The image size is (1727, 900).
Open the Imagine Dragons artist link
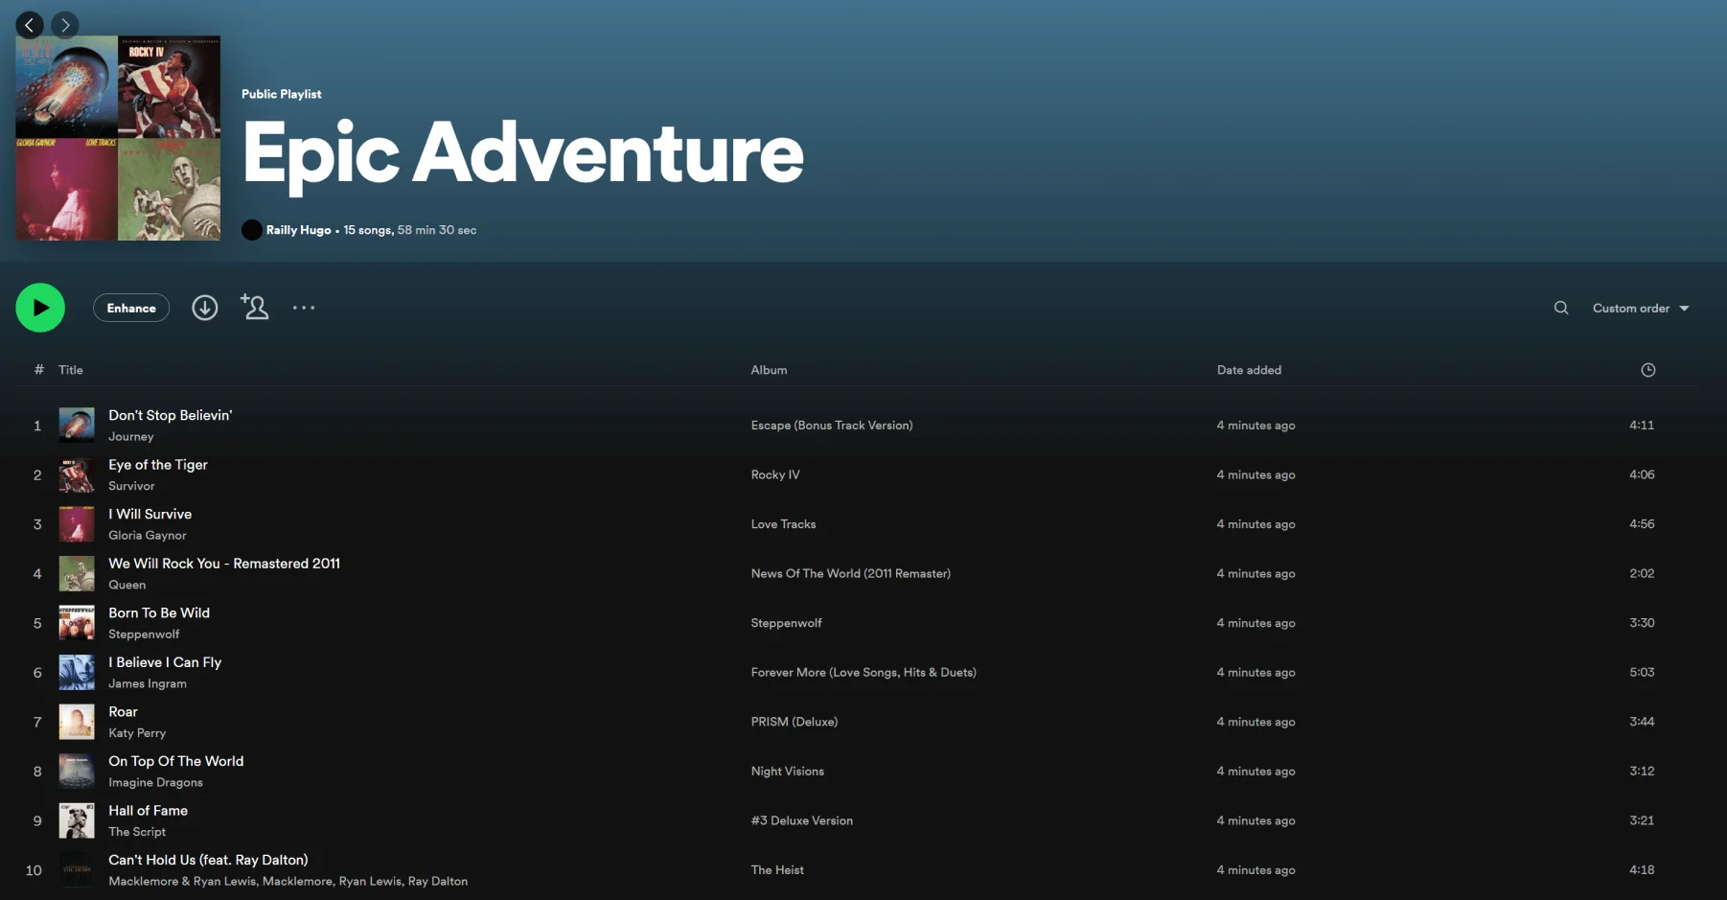(x=155, y=783)
